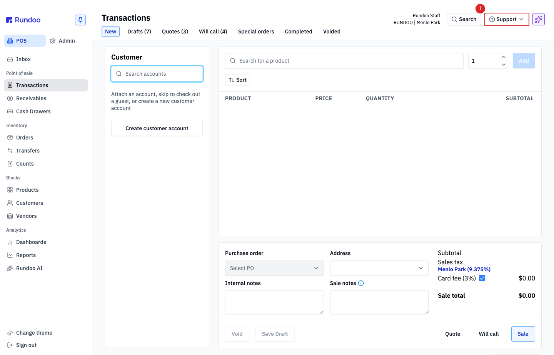Open the Sort options
Viewport: 554px width, 355px height.
(x=238, y=80)
